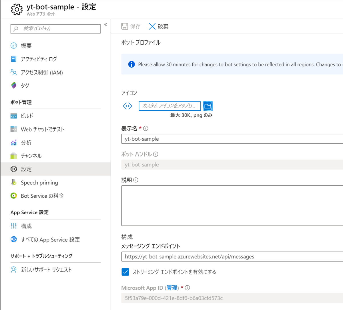Click the アクセス制御 (IAM) icon
Viewport: 343px width, 310px height.
14,72
